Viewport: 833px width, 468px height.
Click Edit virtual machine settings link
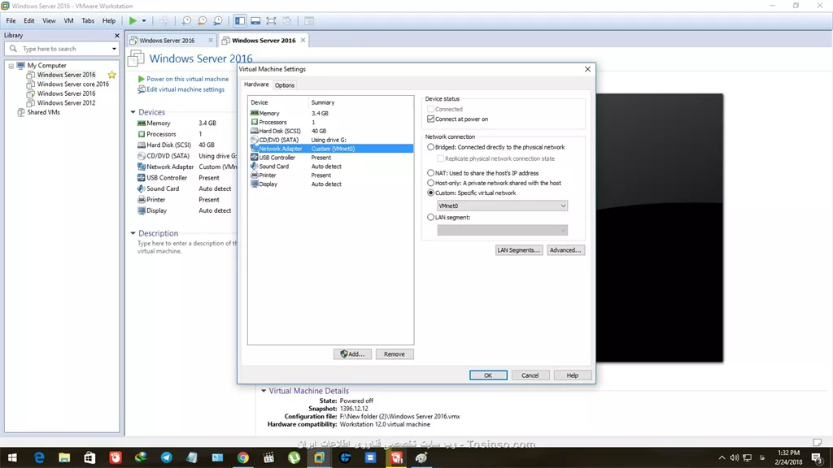point(185,89)
